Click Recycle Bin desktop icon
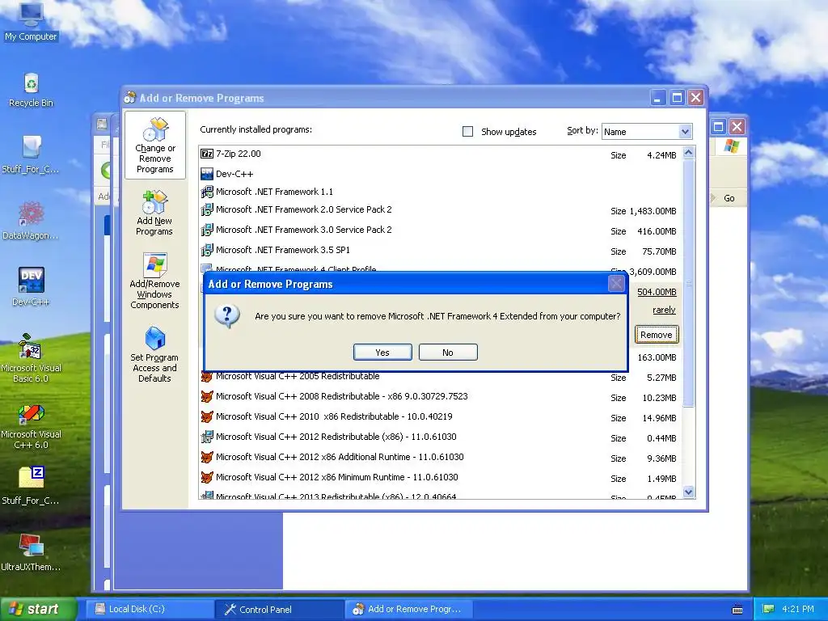The height and width of the screenshot is (621, 828). (31, 90)
